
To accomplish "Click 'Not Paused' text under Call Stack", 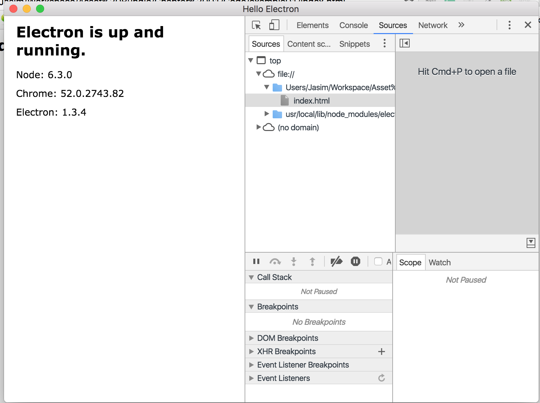I will (319, 291).
